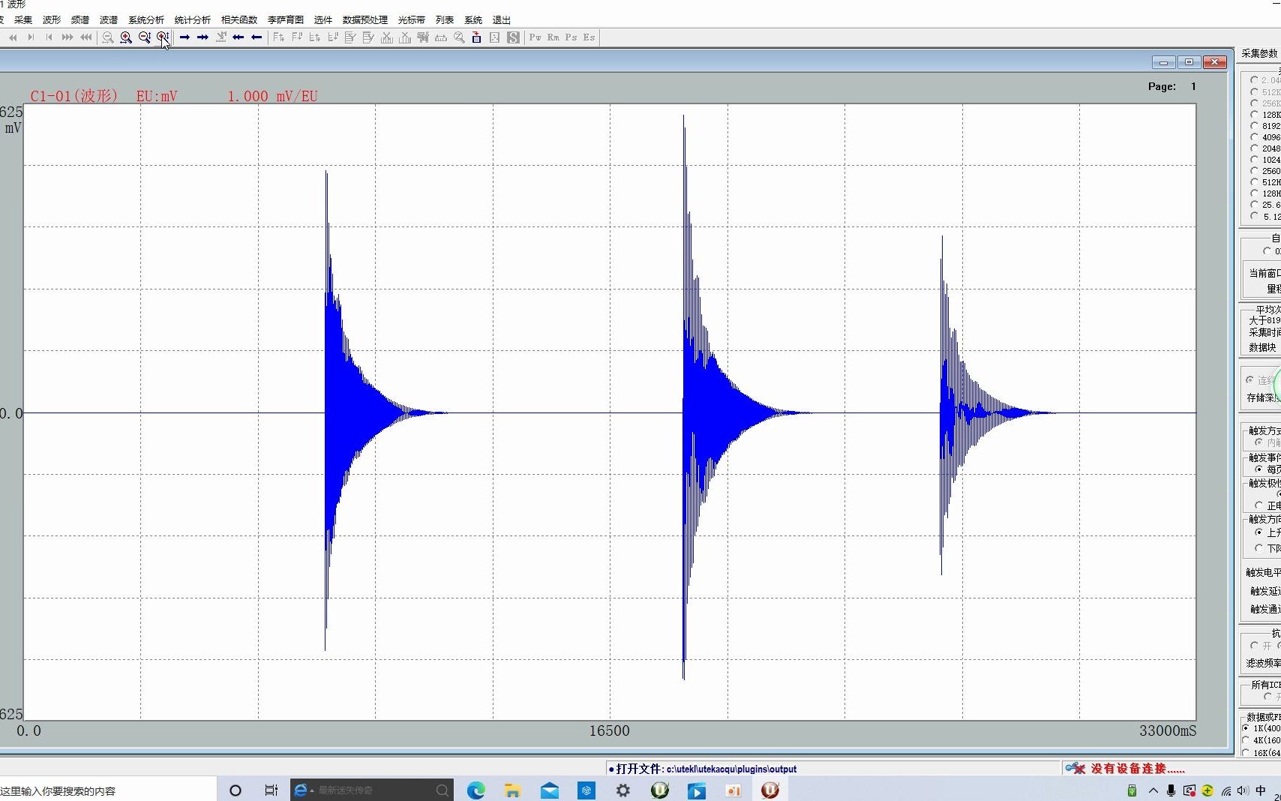Open the 相关函数 menu
This screenshot has height=801, width=1281.
pyautogui.click(x=239, y=19)
